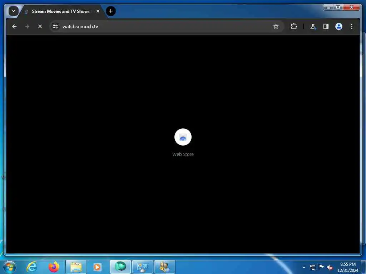The width and height of the screenshot is (366, 274).
Task: Select the Stream Movies and TV Shows tab
Action: pyautogui.click(x=62, y=11)
